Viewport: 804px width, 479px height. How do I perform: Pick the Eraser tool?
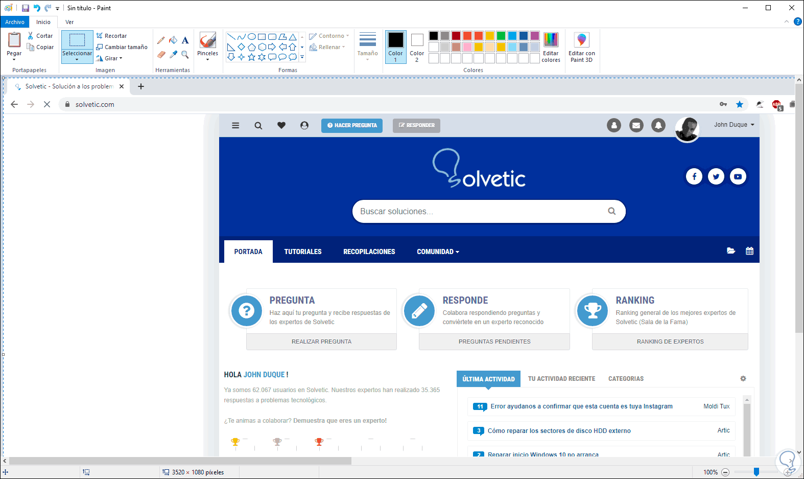coord(161,54)
